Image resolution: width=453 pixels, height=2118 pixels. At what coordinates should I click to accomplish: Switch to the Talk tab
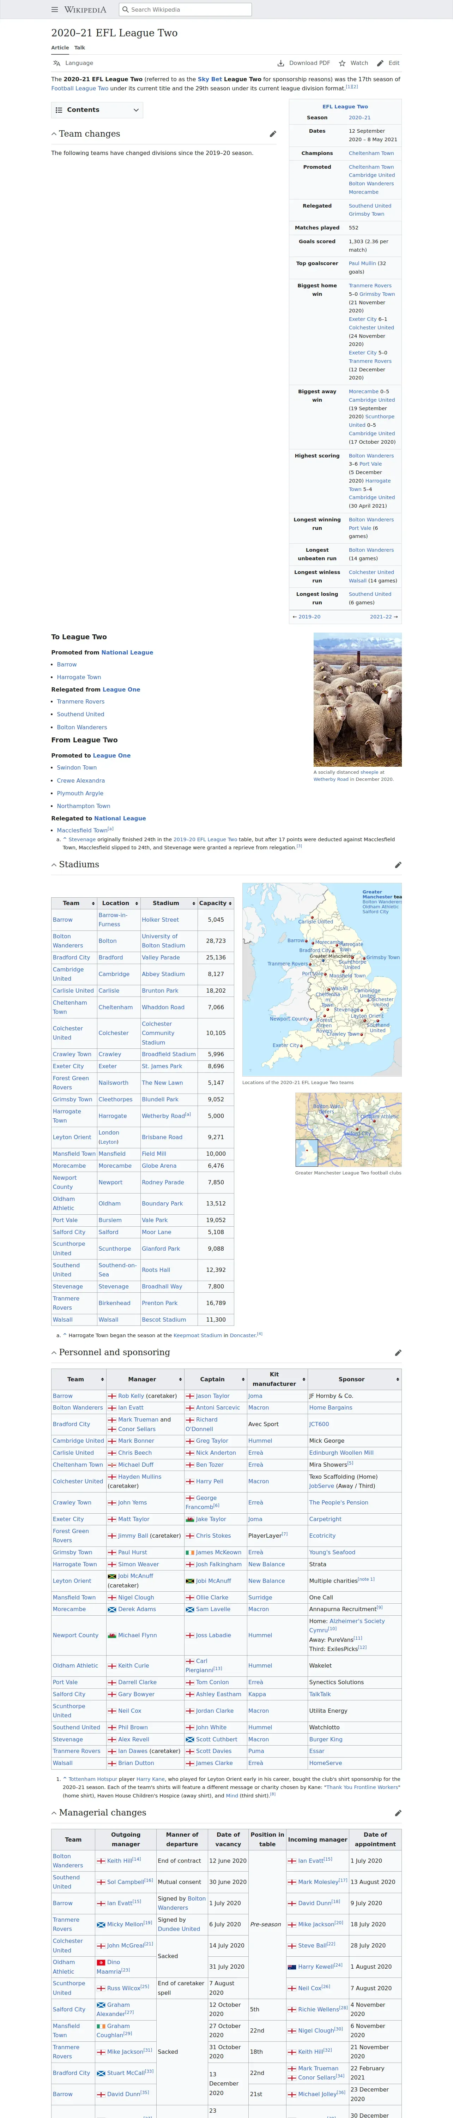[x=80, y=48]
